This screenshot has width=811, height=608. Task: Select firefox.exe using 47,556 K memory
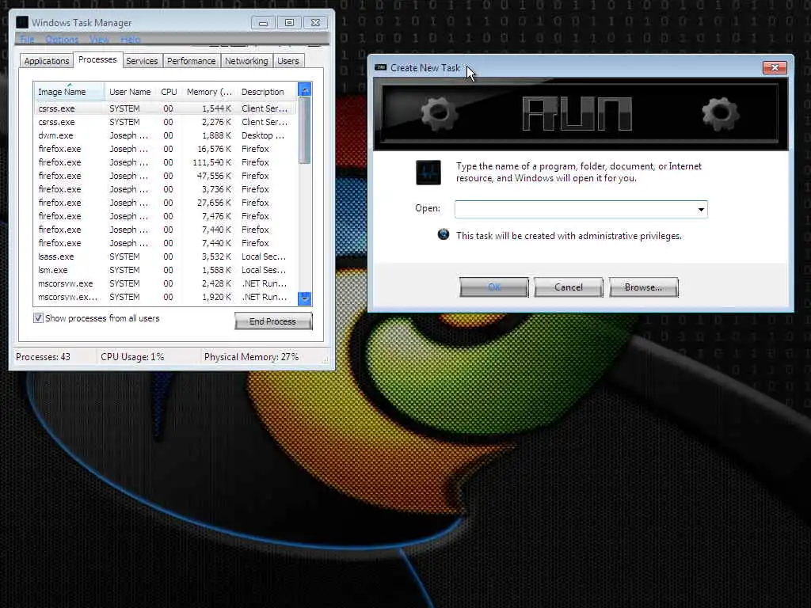pos(166,176)
